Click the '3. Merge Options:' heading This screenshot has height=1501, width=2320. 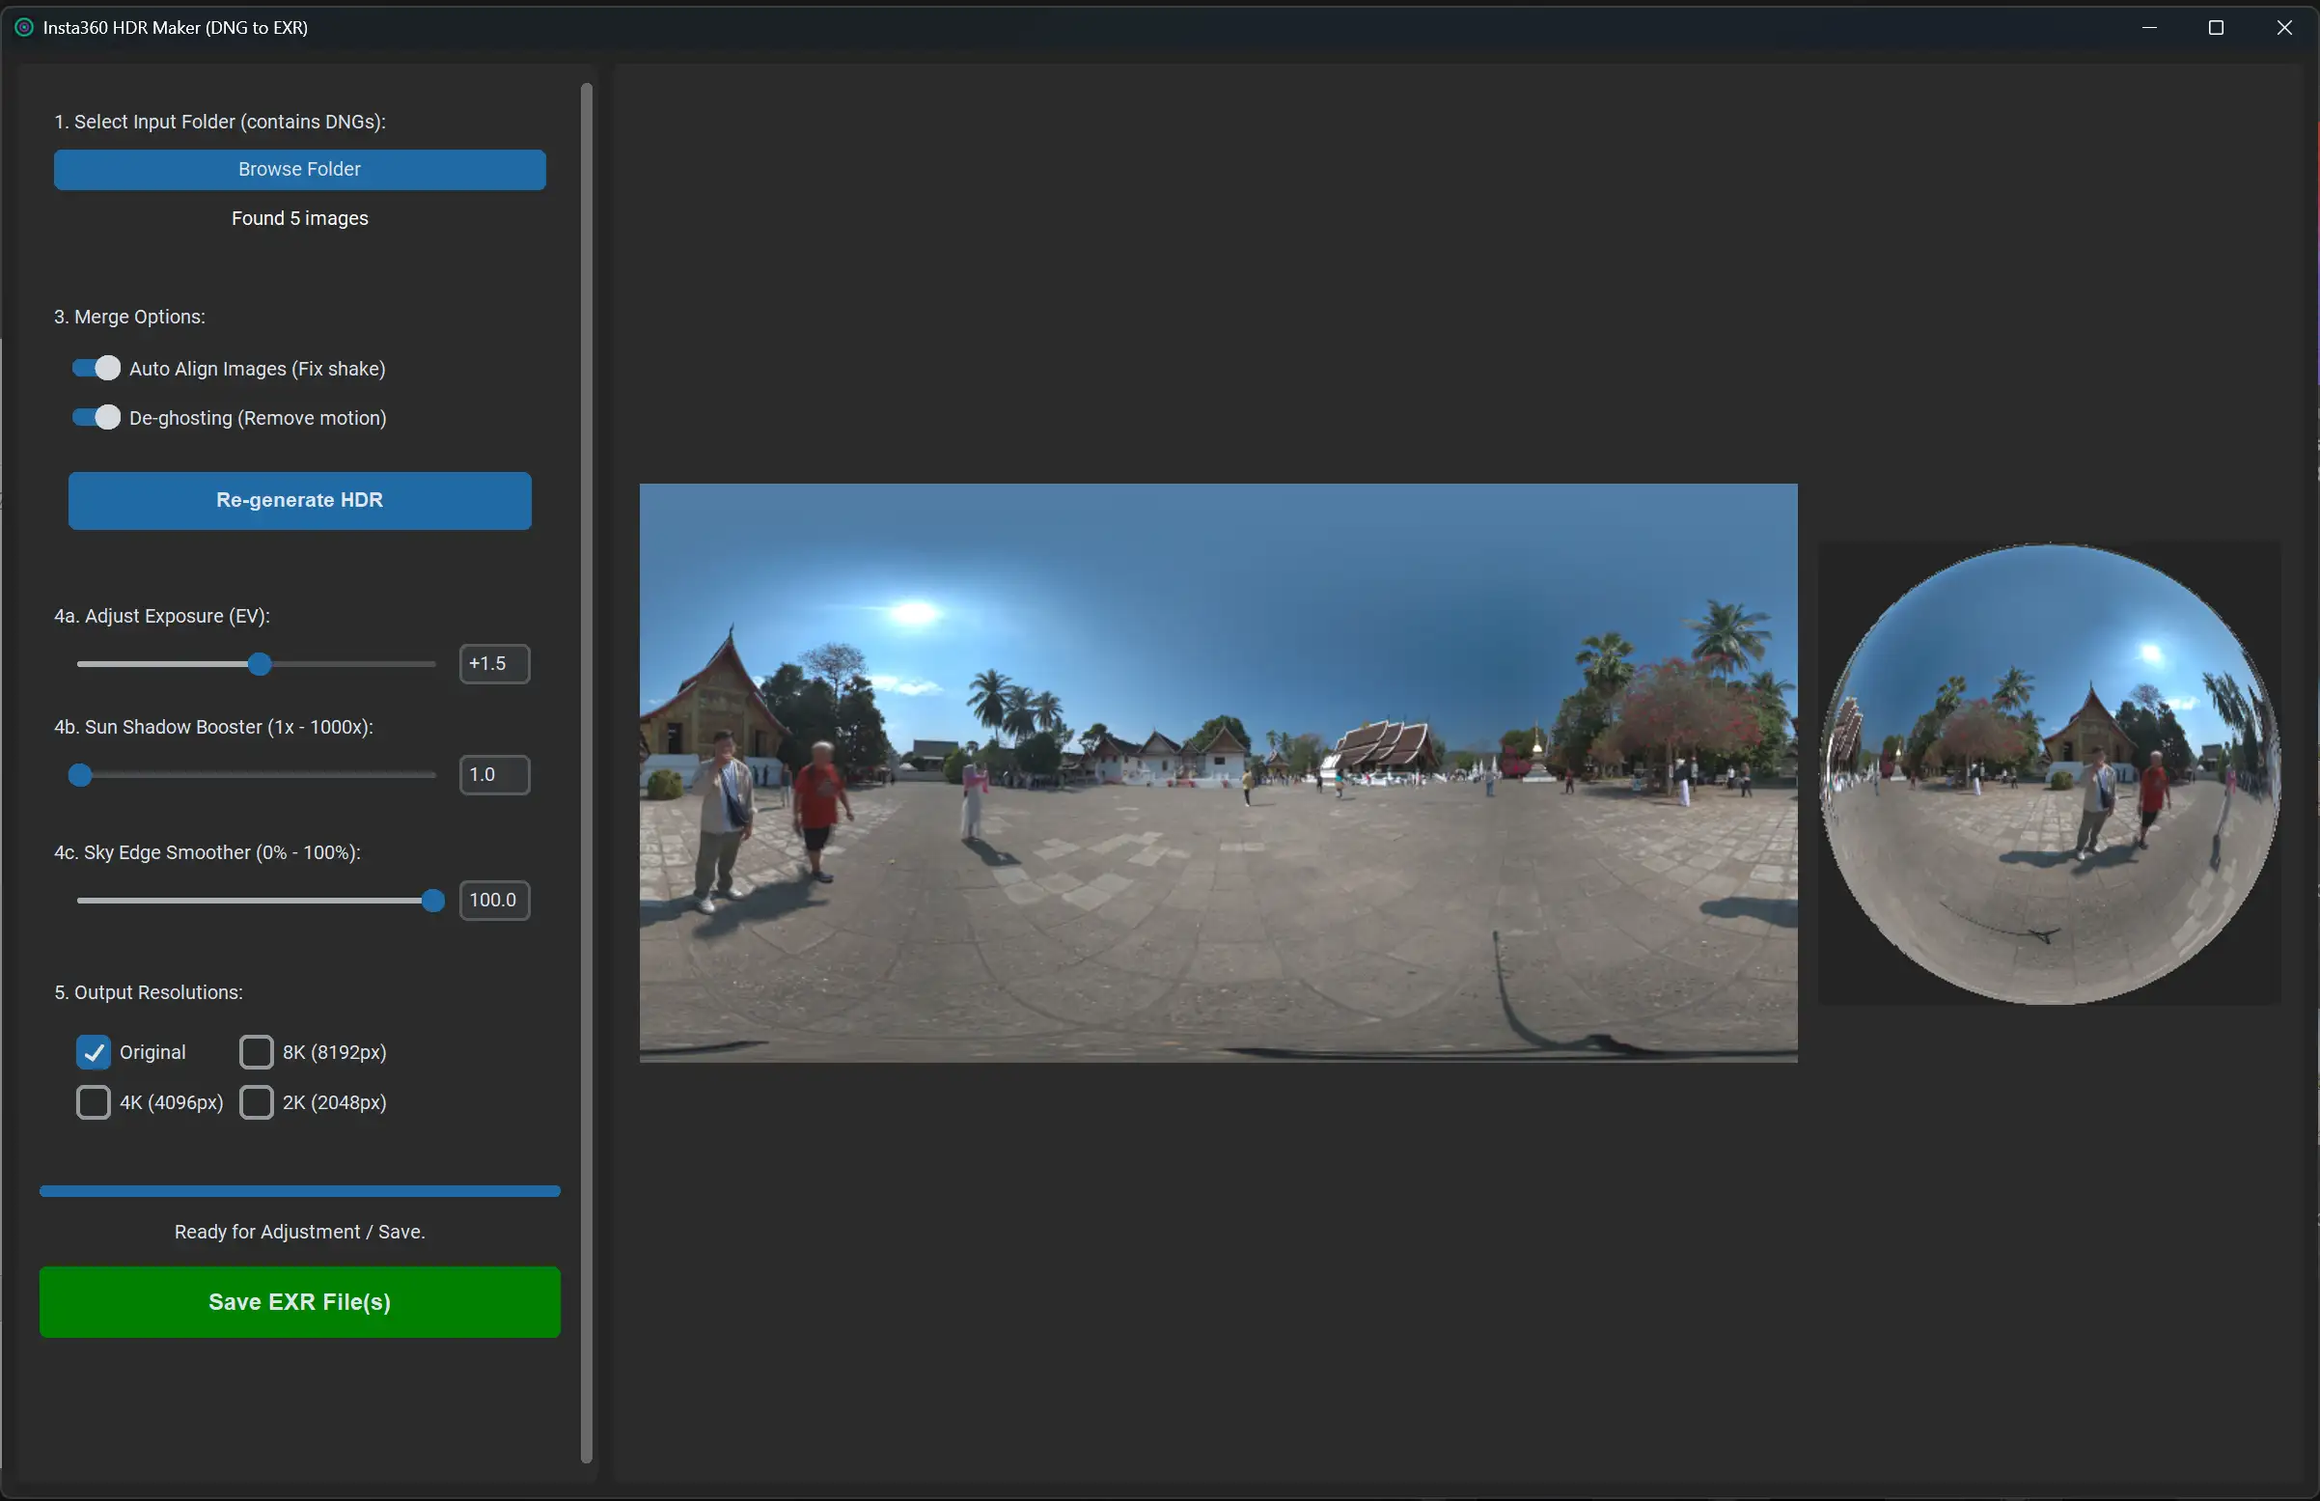129,317
